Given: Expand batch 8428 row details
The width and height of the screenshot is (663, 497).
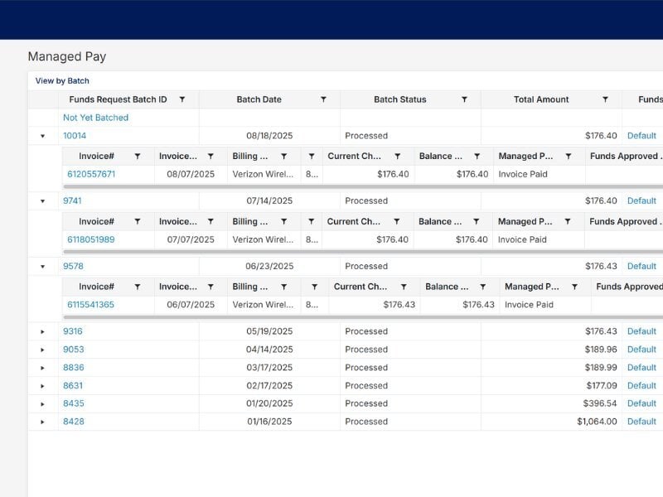Looking at the screenshot, I should click(x=43, y=422).
